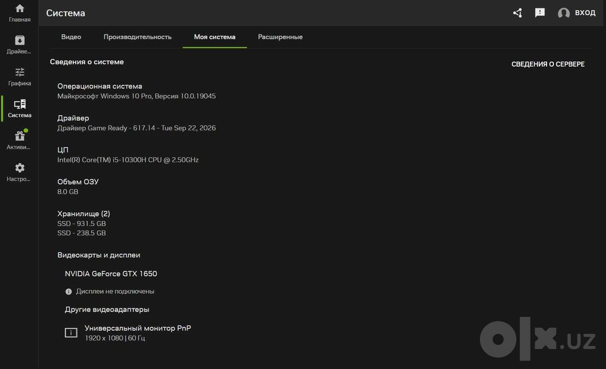Open the Drivers download icon in sidebar
Viewport: 606px width, 369px height.
[19, 41]
